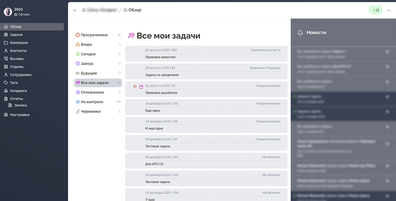Click the Воронино Подворье company label
Screen dimensions: 396x201
265,68
